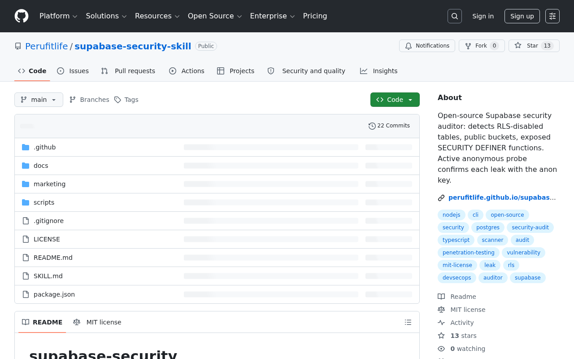Viewport: 574px width, 359px height.
Task: Switch to the Code tab
Action: (32, 71)
